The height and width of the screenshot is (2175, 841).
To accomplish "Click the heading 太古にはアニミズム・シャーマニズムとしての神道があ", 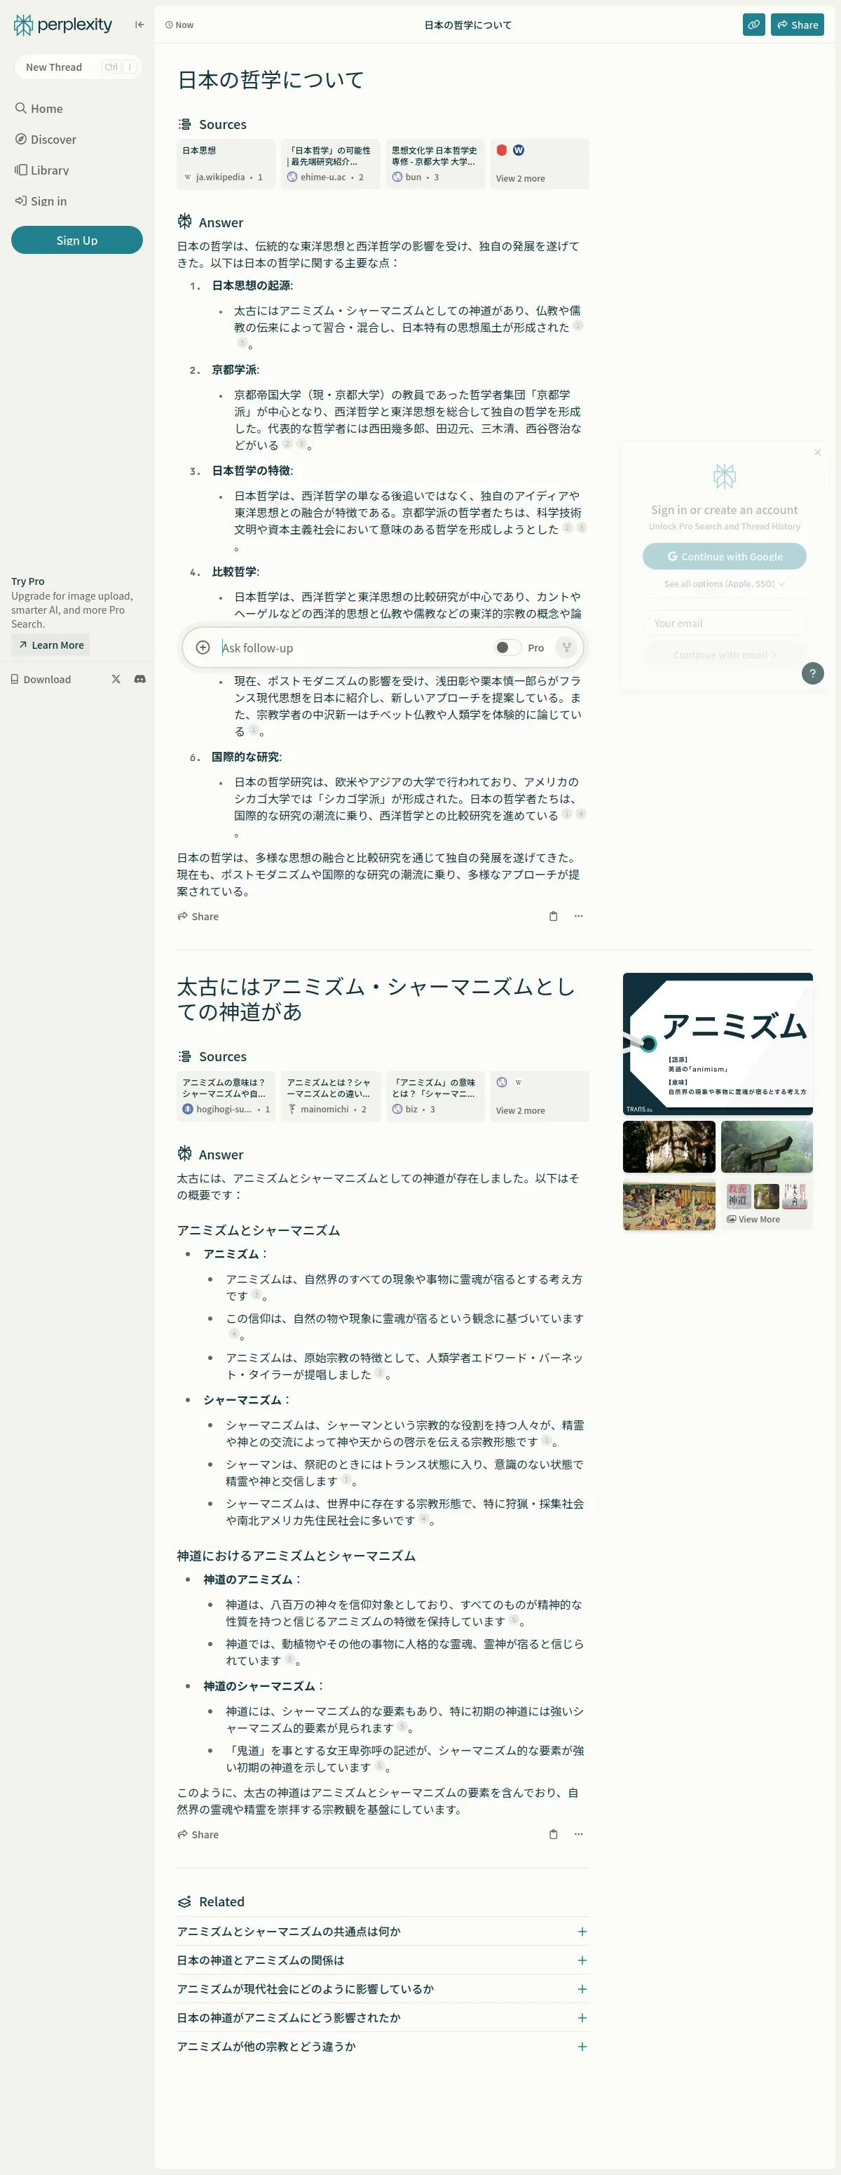I will pos(376,999).
